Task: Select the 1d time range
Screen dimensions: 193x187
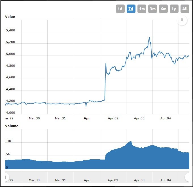Action: click(120, 9)
